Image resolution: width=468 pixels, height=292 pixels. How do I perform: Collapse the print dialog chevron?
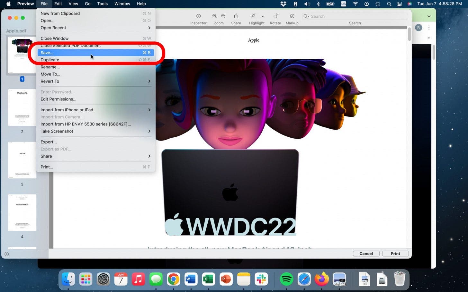tap(429, 16)
